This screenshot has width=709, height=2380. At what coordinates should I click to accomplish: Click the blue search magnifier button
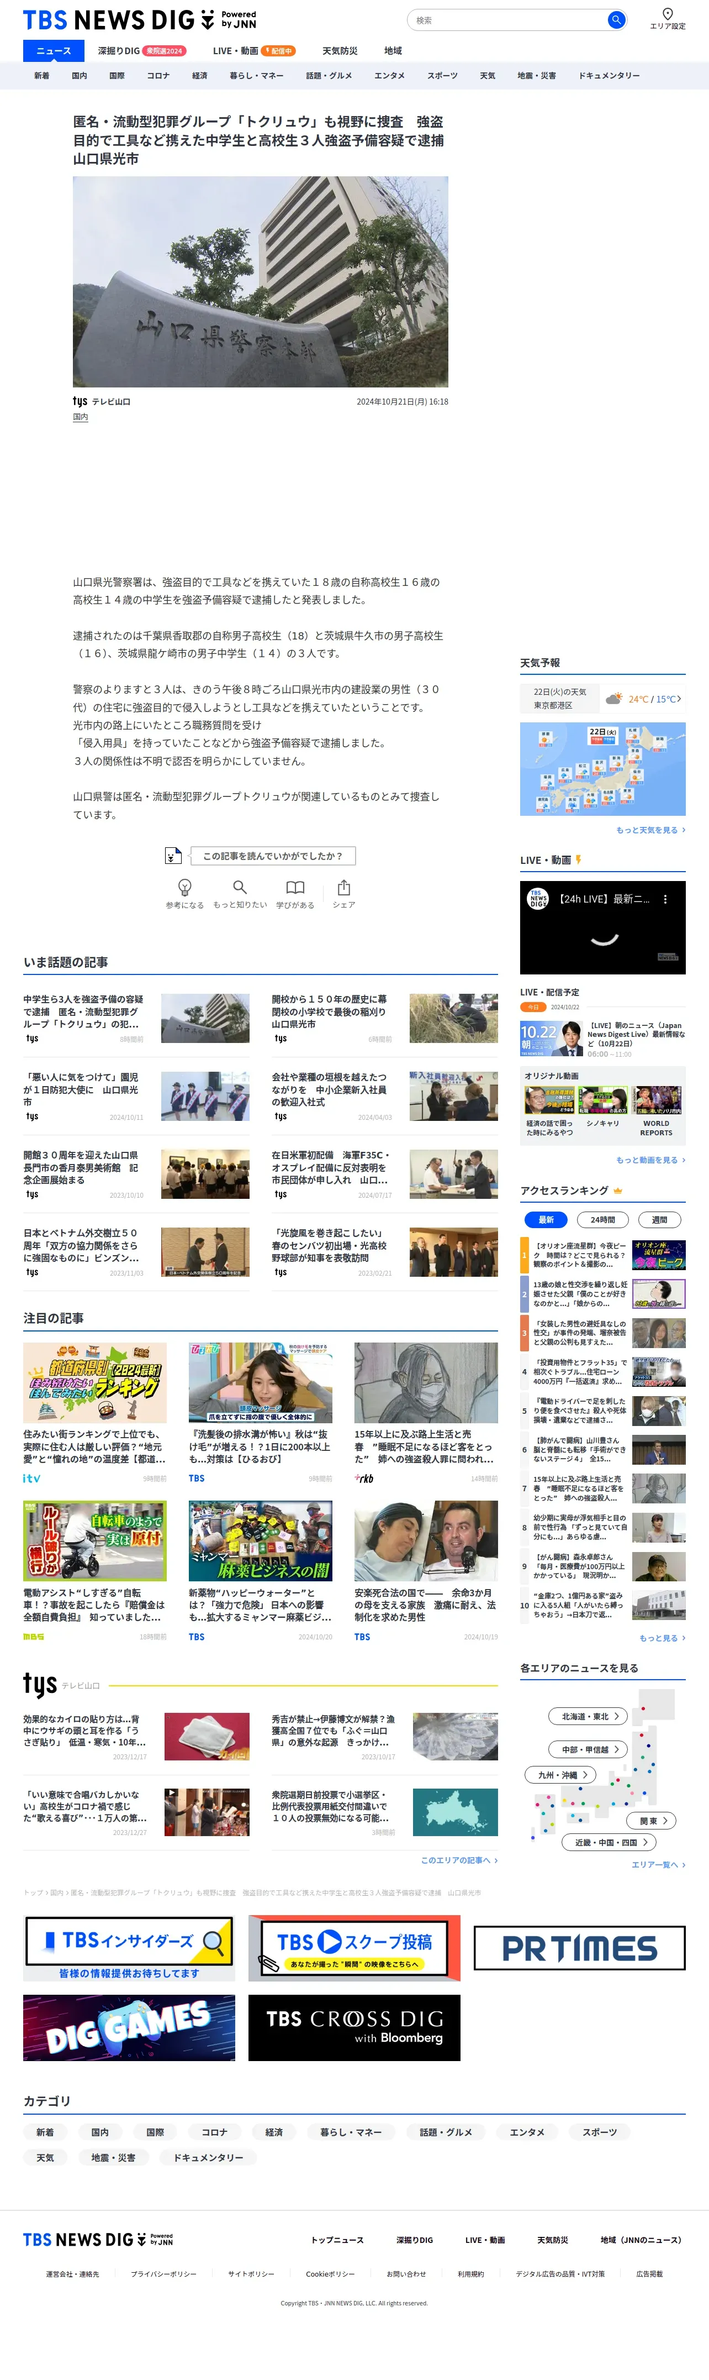pos(616,19)
